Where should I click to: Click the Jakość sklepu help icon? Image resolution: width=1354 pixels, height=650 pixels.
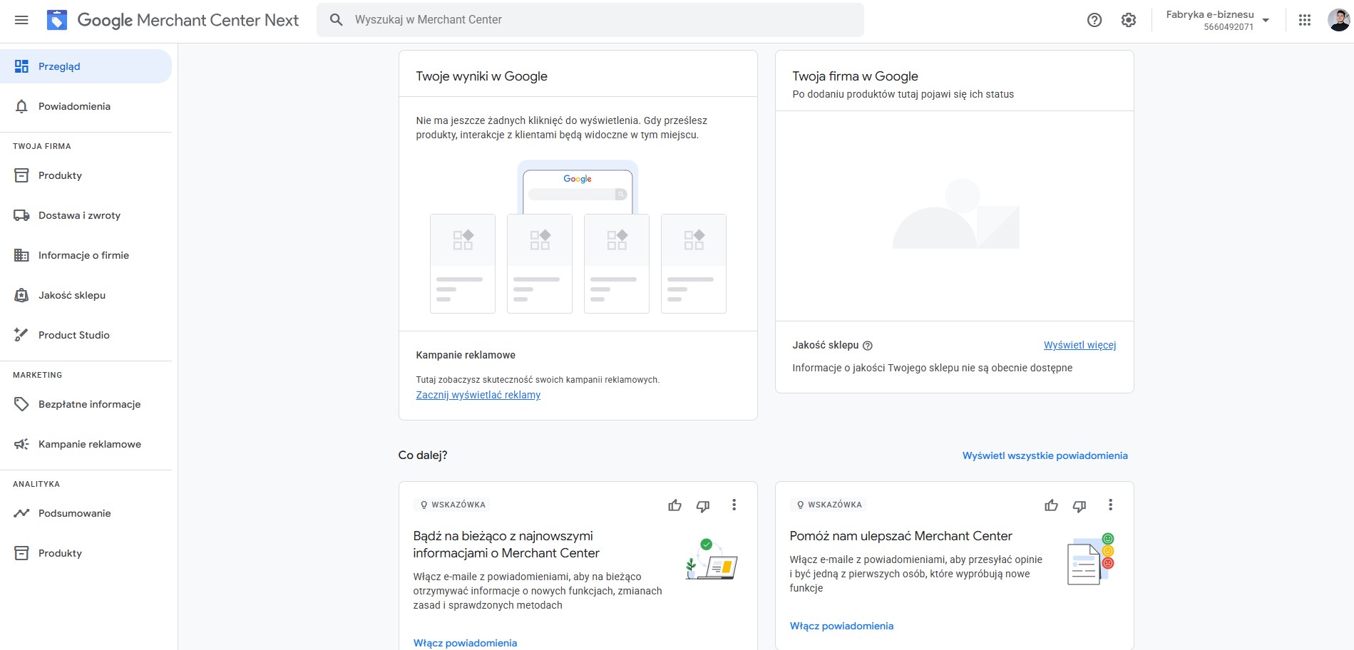click(x=867, y=346)
